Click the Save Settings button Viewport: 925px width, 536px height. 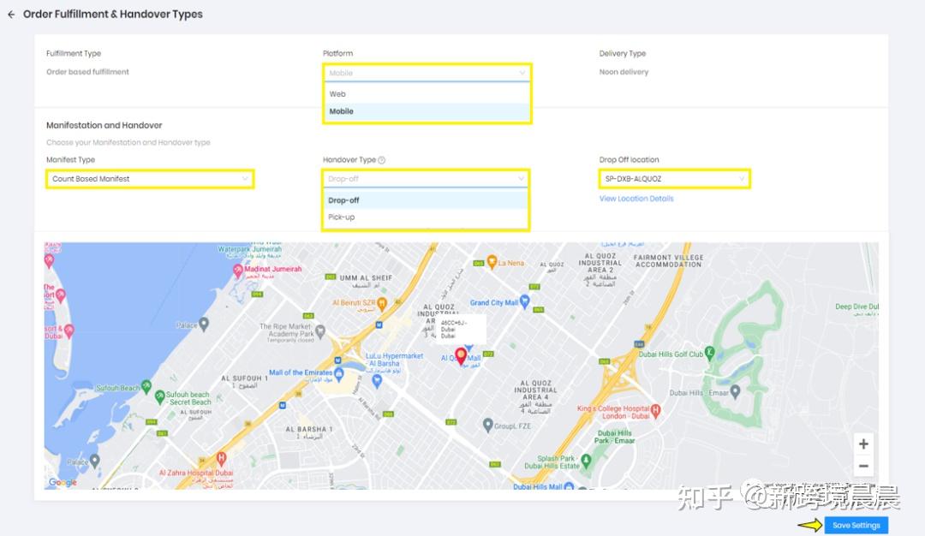pyautogui.click(x=856, y=527)
